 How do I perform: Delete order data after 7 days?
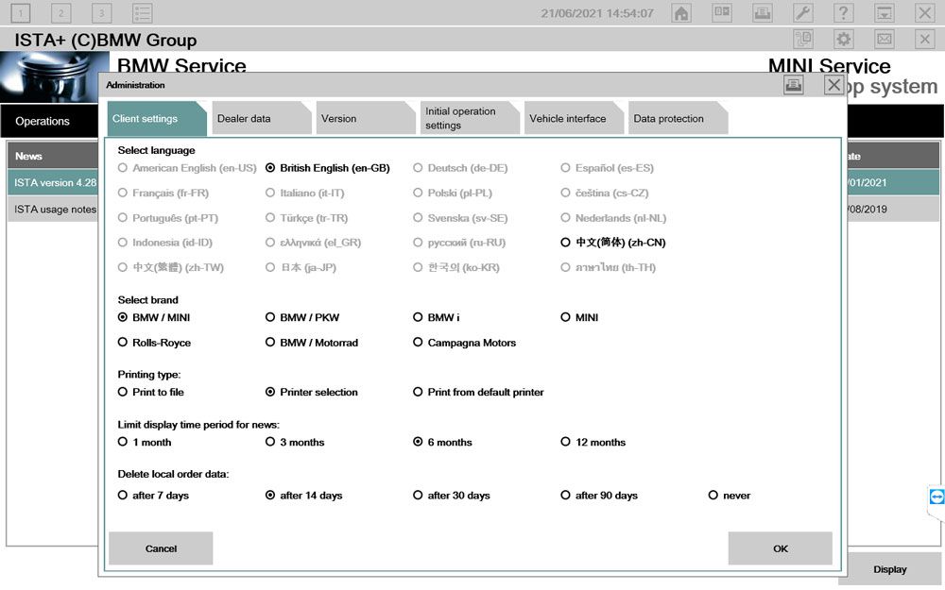pos(153,495)
